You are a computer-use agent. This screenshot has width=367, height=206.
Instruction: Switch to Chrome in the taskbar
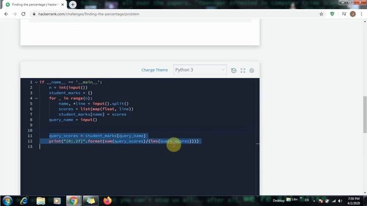coord(74,201)
